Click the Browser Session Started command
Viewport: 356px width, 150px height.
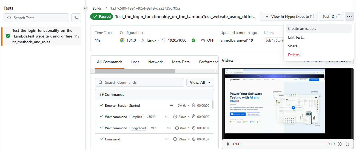coord(122,105)
